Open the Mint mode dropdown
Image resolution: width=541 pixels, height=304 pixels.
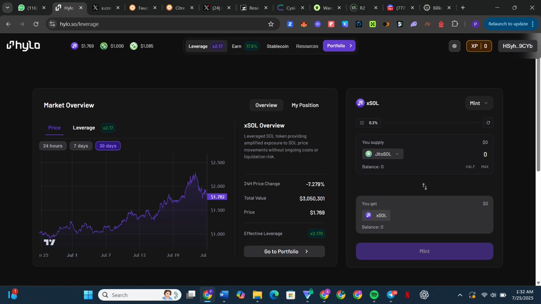tap(479, 103)
